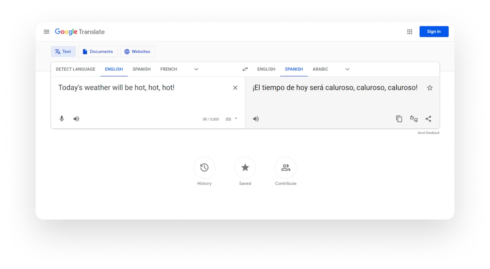The height and width of the screenshot is (269, 490).
Task: Switch to the Documents tab
Action: point(98,51)
